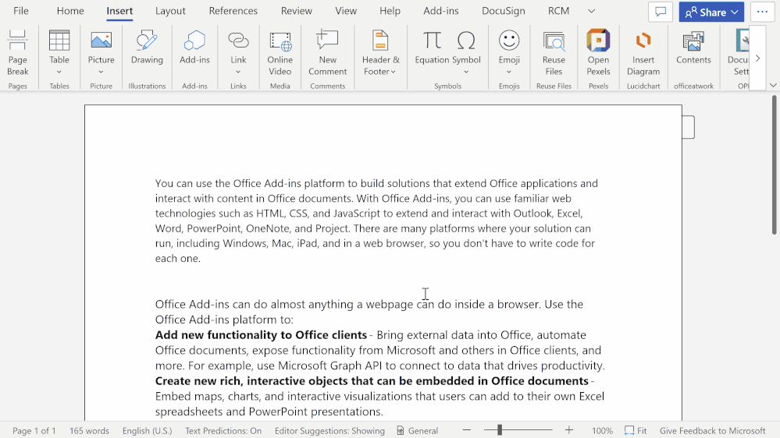This screenshot has height=438, width=780.
Task: Insert an Online Video
Action: [280, 53]
